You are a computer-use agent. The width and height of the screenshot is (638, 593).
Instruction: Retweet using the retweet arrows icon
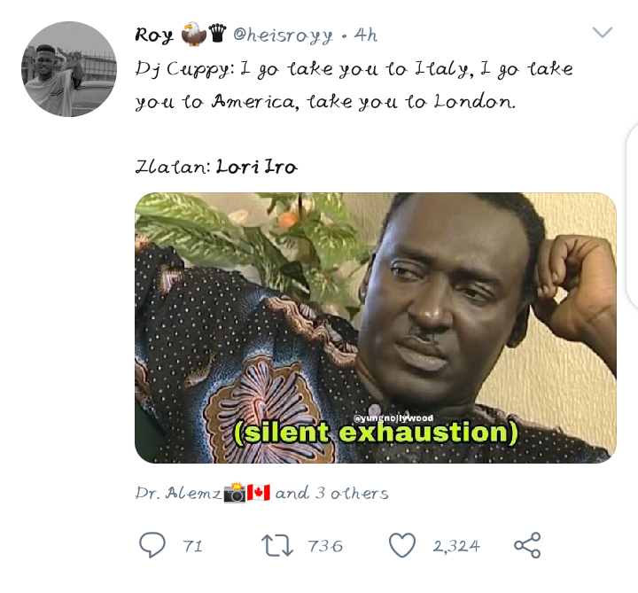click(x=277, y=545)
